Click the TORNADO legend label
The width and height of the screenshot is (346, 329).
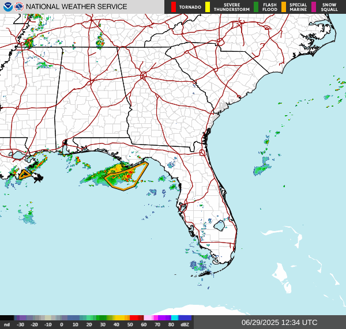pyautogui.click(x=190, y=7)
